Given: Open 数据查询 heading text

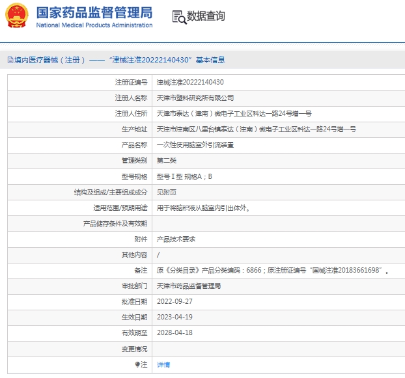Looking at the screenshot, I should (206, 16).
